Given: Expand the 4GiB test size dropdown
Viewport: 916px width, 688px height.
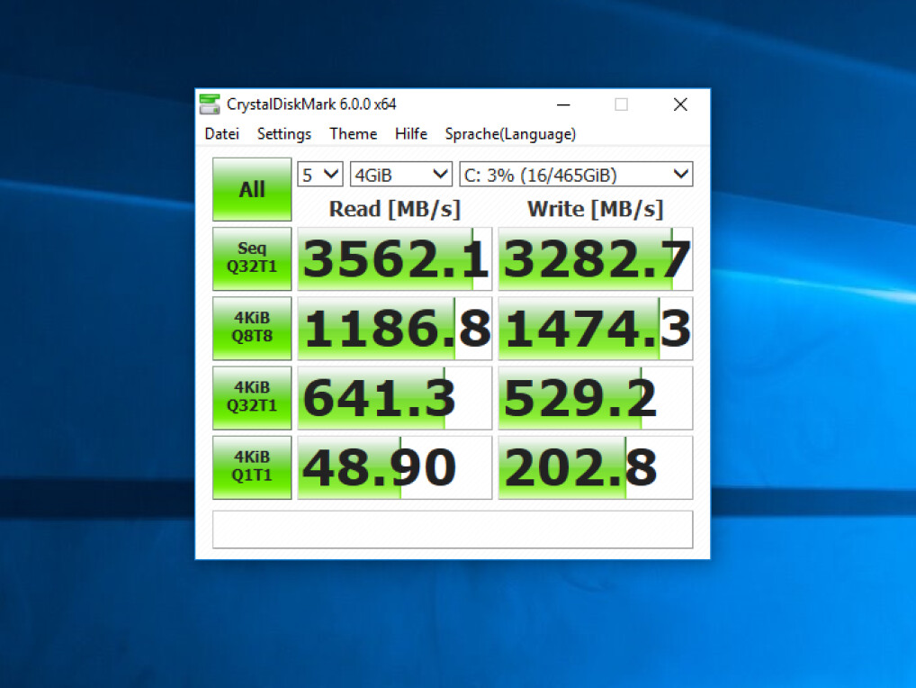Looking at the screenshot, I should pos(400,174).
